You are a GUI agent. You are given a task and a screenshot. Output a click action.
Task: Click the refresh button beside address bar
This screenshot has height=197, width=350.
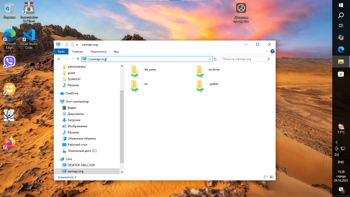pos(215,59)
